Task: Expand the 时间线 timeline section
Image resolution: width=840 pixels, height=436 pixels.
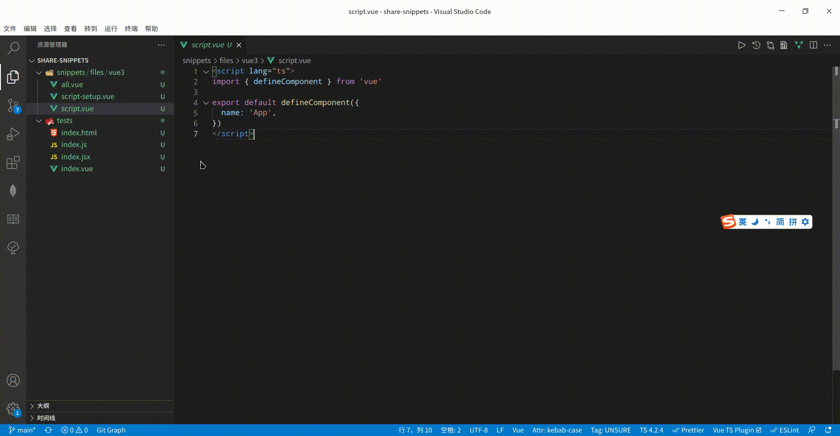Action: (100, 418)
